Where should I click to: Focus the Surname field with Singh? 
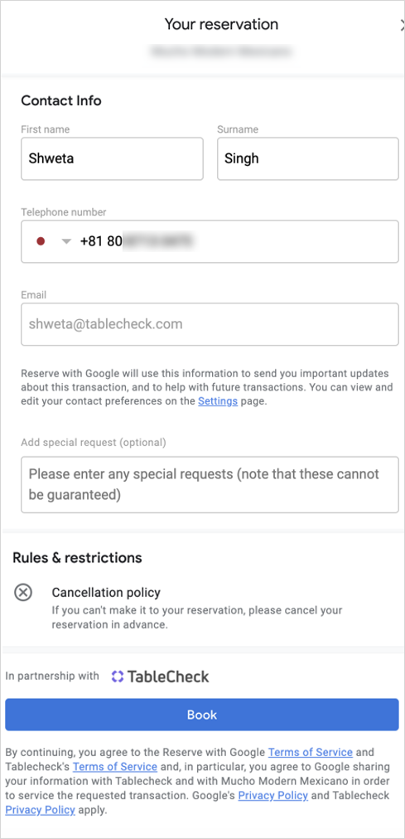[x=308, y=159]
